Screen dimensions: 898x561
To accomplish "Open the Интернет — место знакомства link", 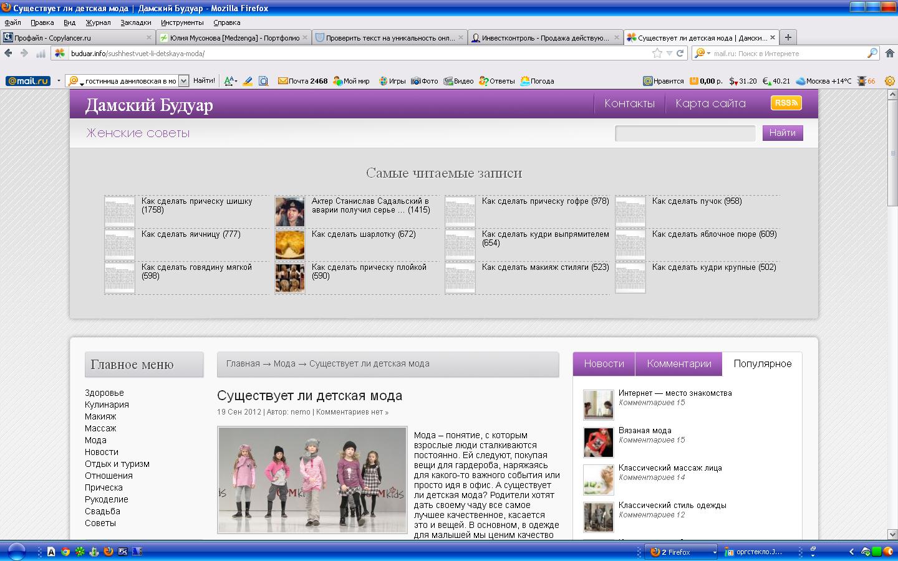I will [675, 393].
